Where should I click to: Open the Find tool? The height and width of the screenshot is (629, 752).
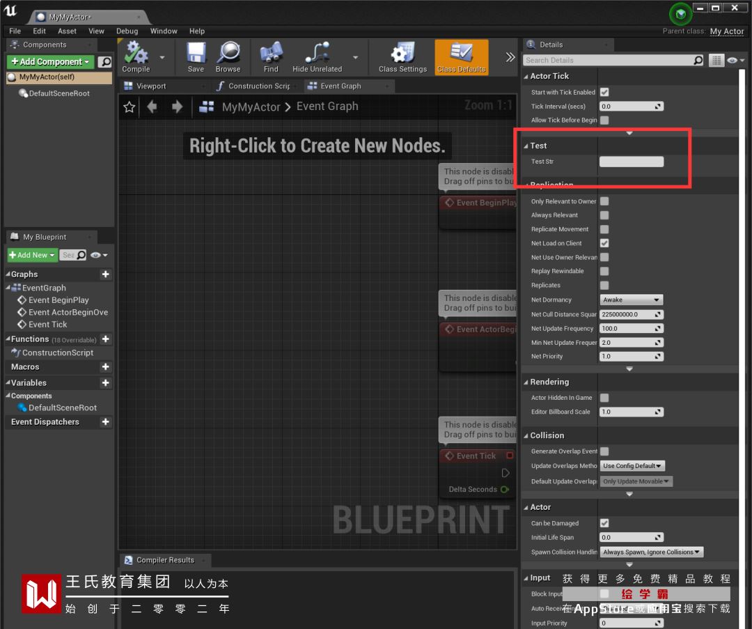(271, 57)
